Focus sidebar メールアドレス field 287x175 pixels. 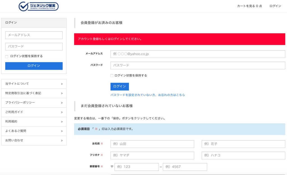click(34, 35)
